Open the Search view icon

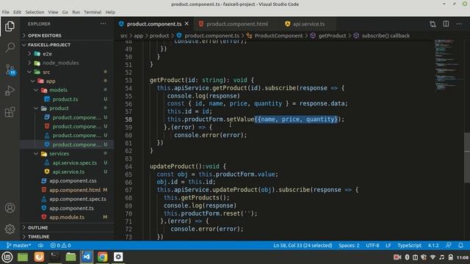pos(10,47)
